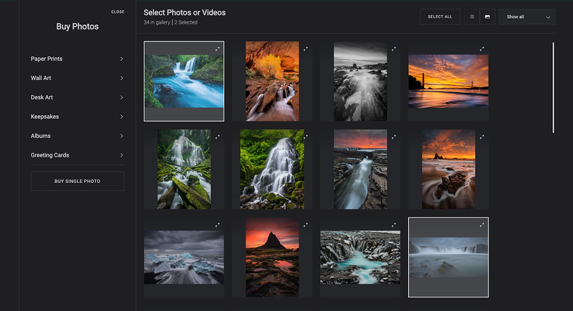Expand the green fan-shaped waterfall photo

[306, 137]
